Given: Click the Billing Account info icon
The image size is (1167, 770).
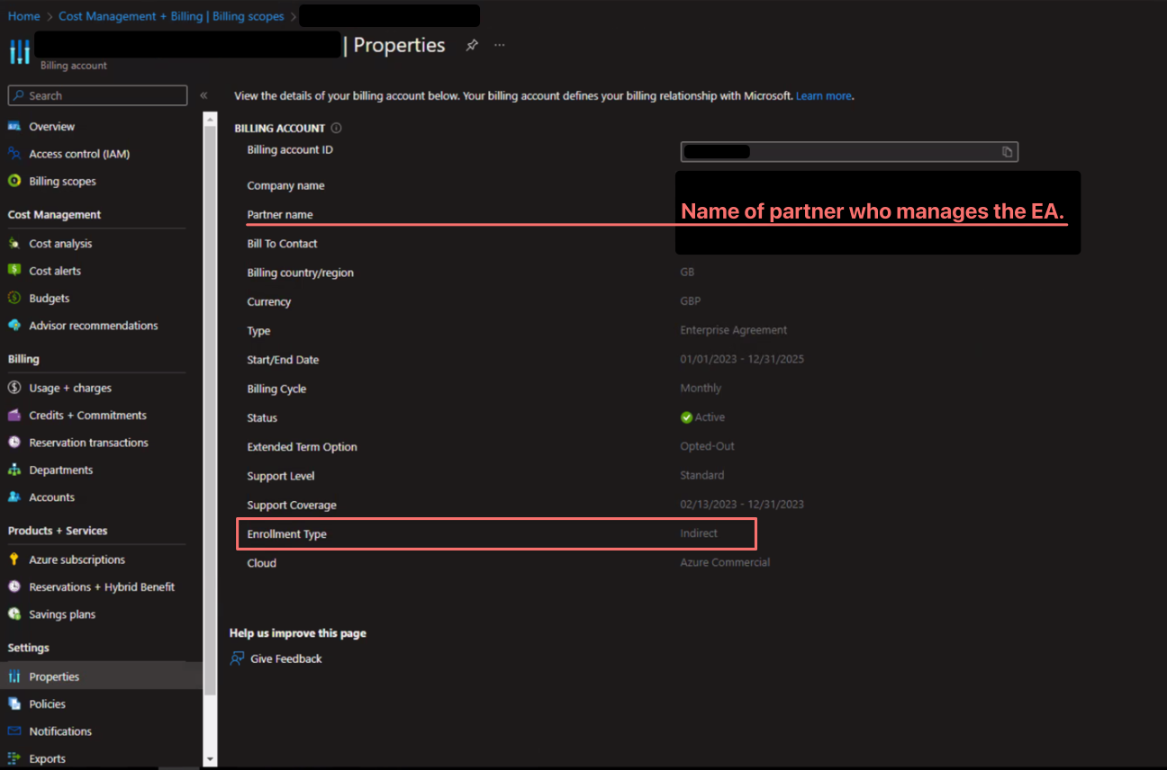Looking at the screenshot, I should click(x=336, y=128).
